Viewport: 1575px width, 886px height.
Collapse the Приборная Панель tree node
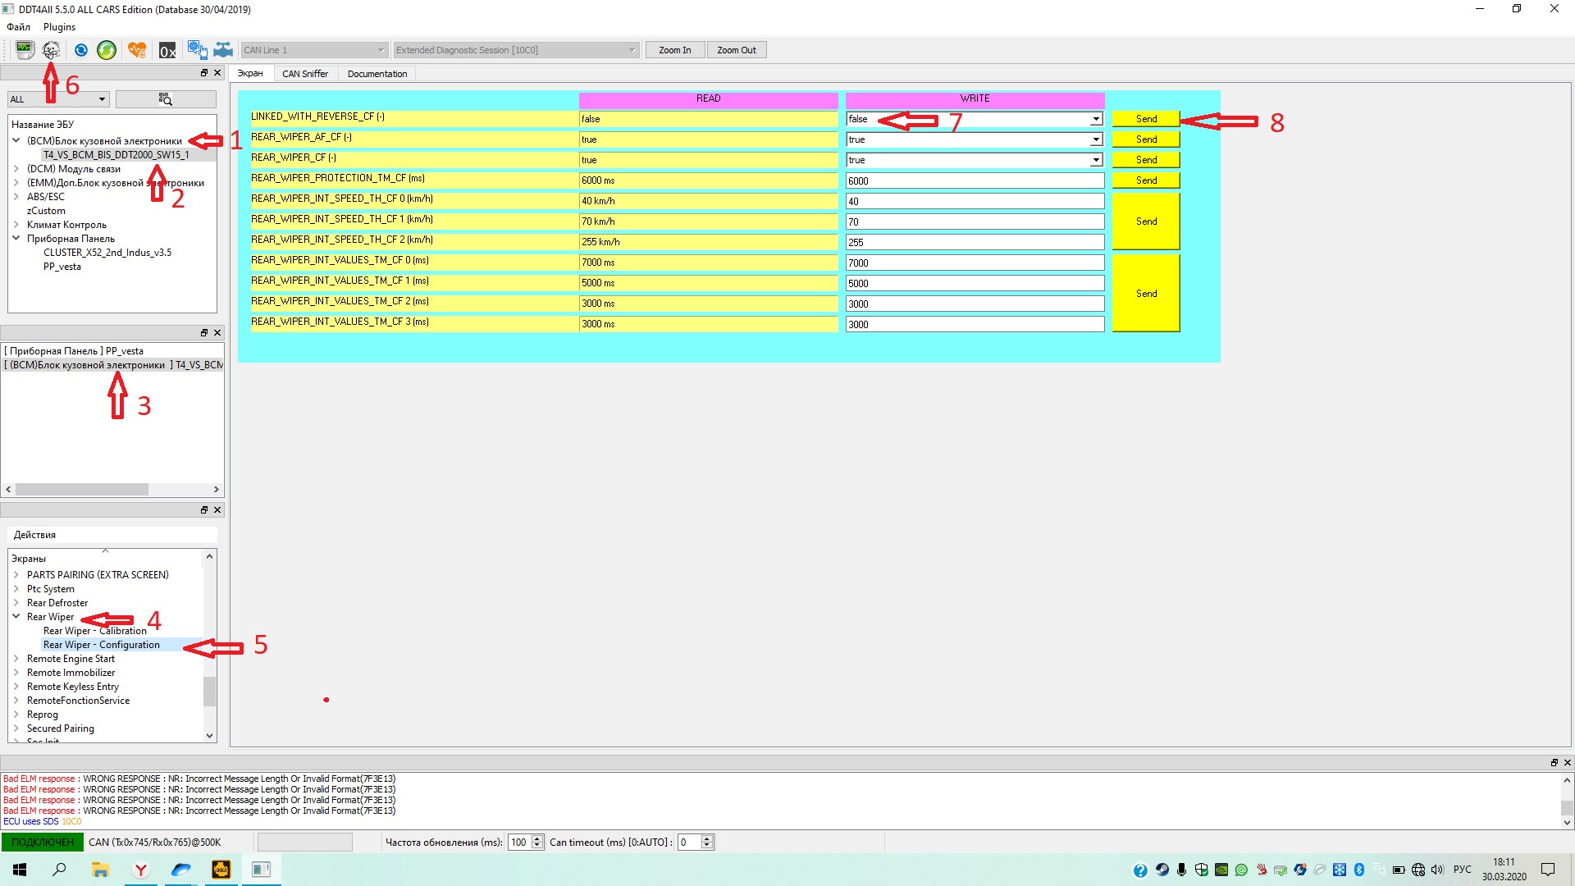(16, 239)
